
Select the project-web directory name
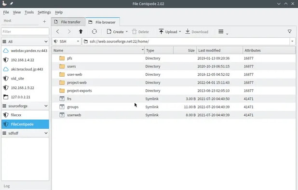[77, 82]
